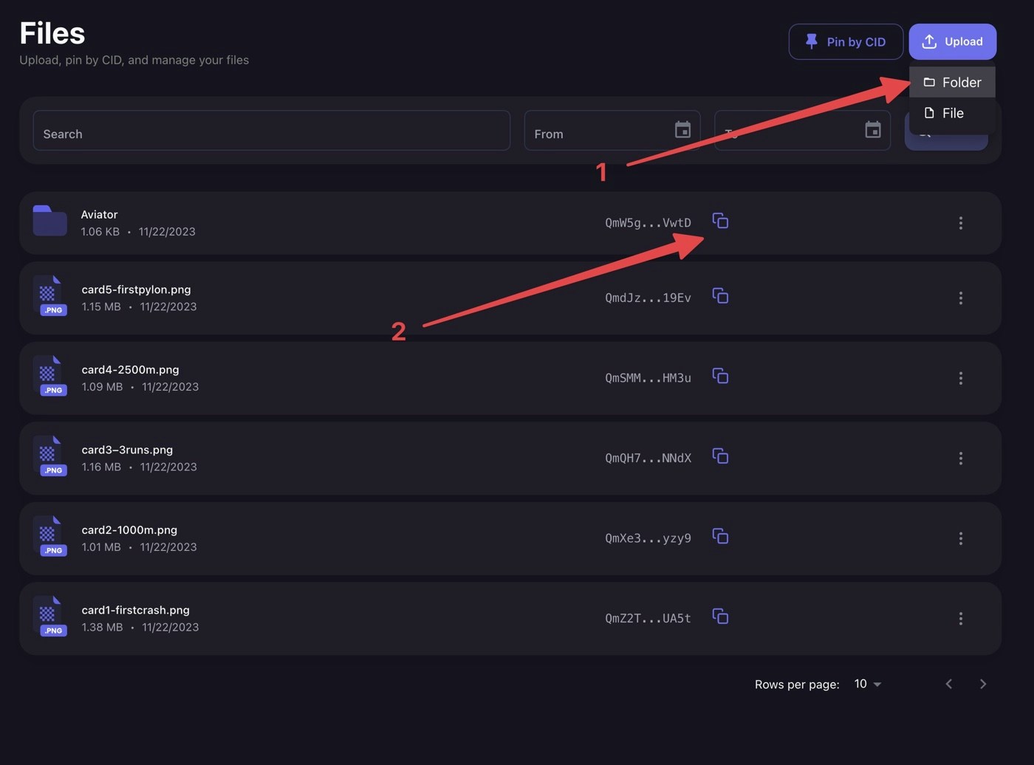Click the Upload button
The width and height of the screenshot is (1034, 765).
click(x=952, y=41)
